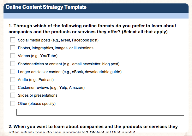The width and height of the screenshot is (192, 136).
Task: Click question 2 heading text
Action: [93, 129]
